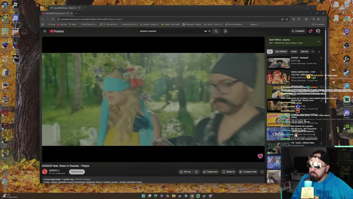The image size is (353, 199).
Task: Click the YouTube Premium logo
Action: [57, 31]
